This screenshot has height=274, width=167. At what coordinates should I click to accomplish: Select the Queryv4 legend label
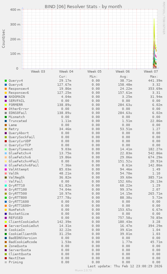[x=16, y=81]
